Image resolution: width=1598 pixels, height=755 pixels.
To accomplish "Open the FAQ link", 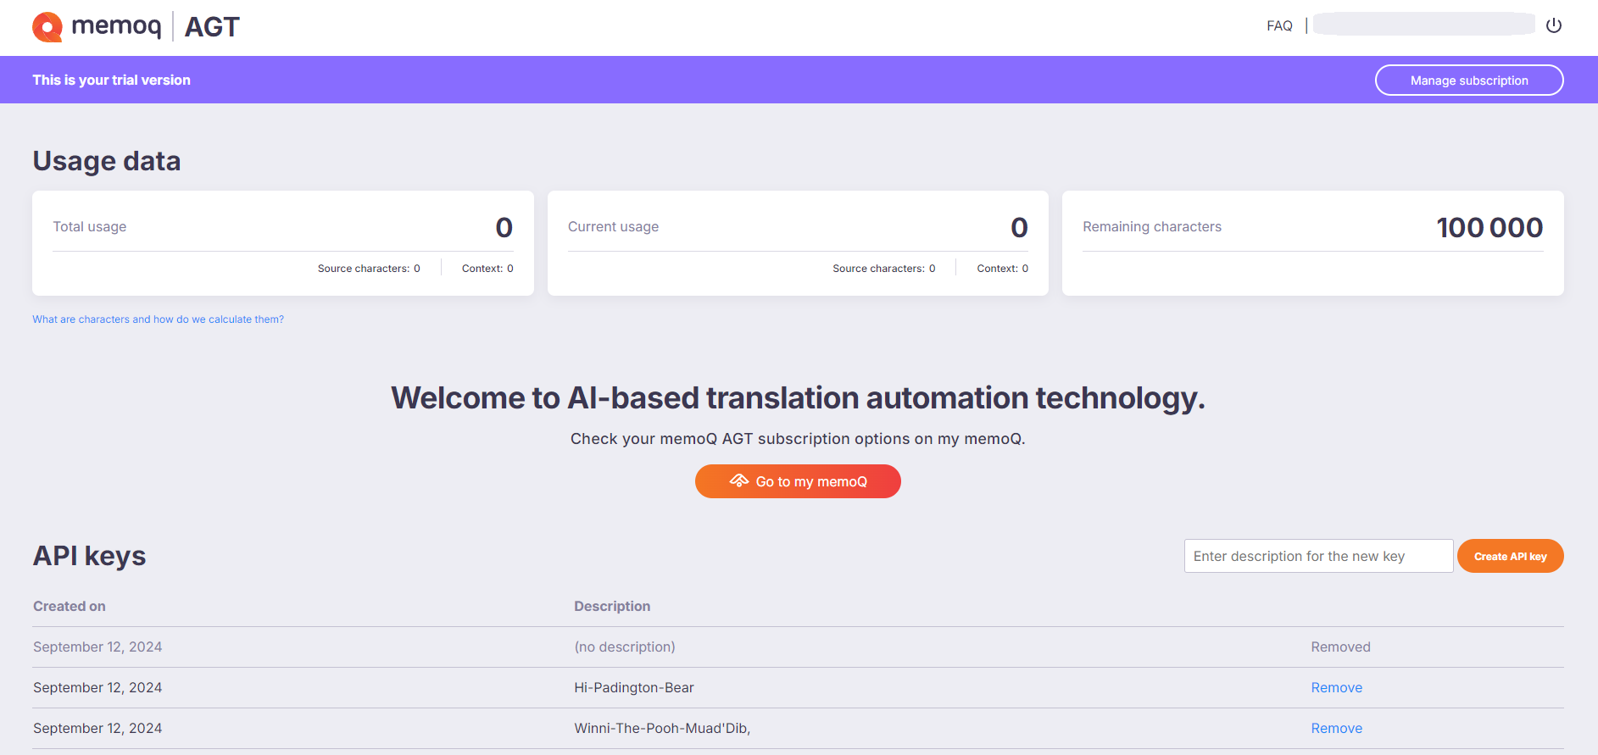I will tap(1279, 25).
